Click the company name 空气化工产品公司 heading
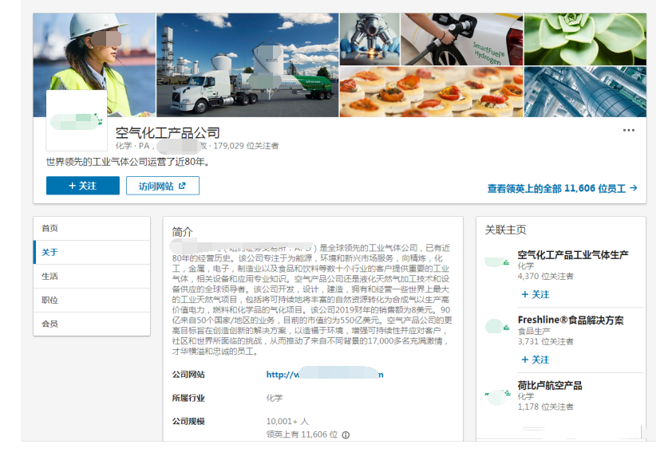Screen dimensions: 672x456 click(168, 132)
